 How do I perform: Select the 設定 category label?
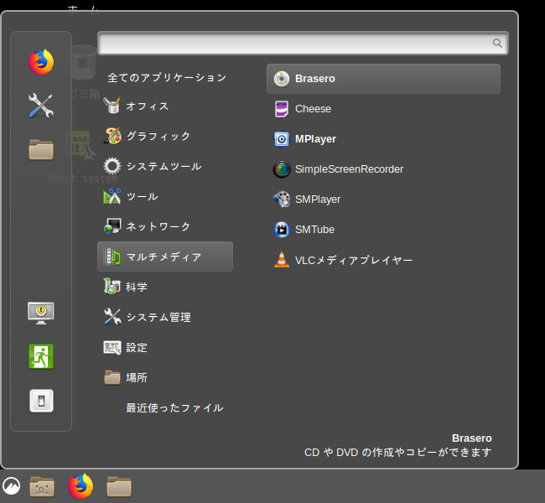pyautogui.click(x=137, y=347)
